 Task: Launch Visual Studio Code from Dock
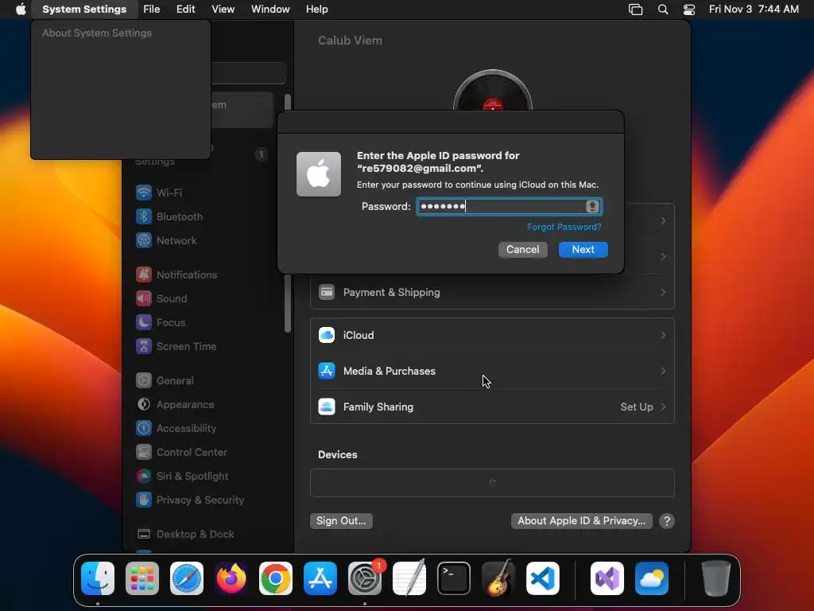542,578
